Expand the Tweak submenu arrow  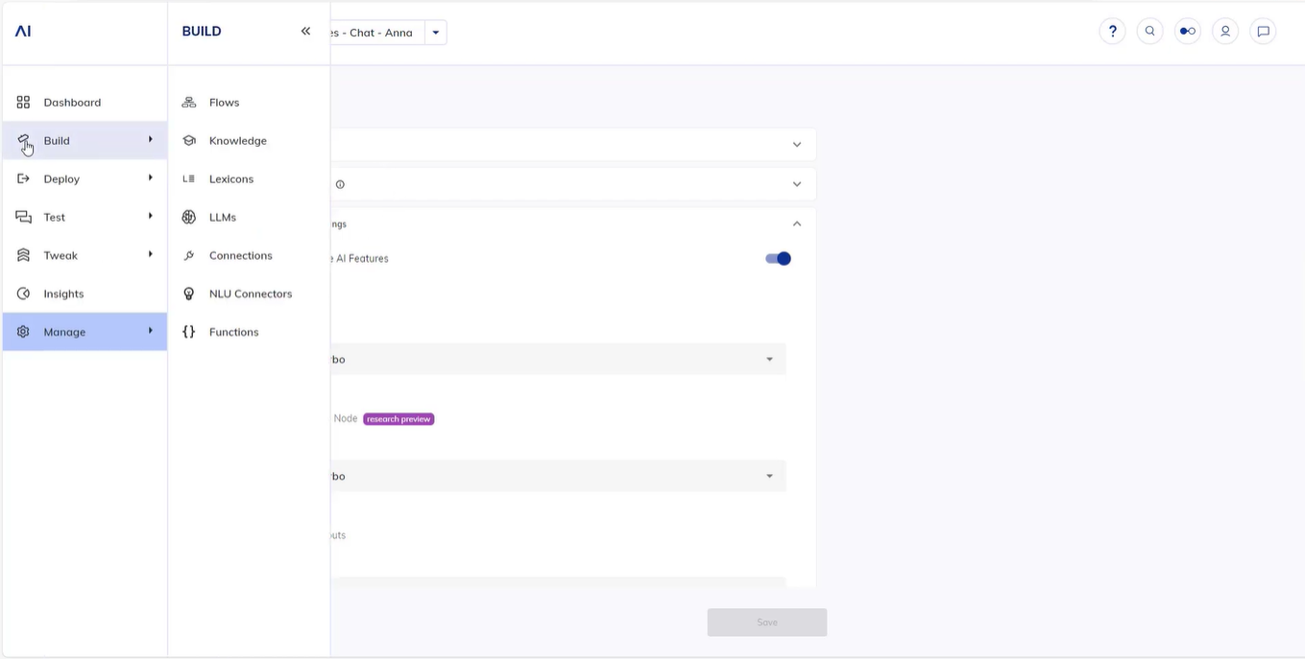pos(150,254)
